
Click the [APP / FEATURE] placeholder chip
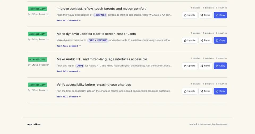click(x=98, y=40)
